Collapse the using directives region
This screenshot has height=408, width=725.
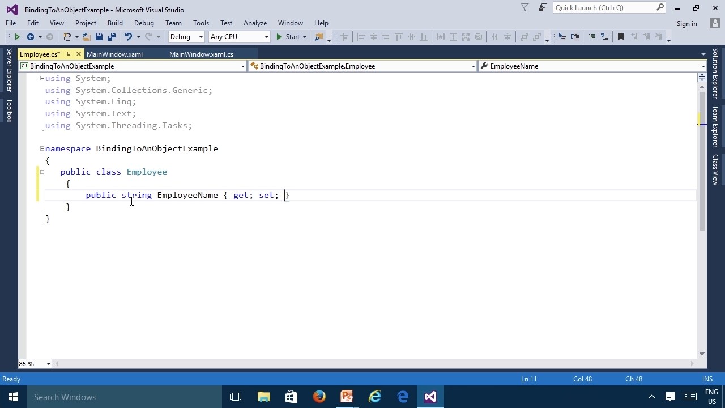click(x=42, y=78)
